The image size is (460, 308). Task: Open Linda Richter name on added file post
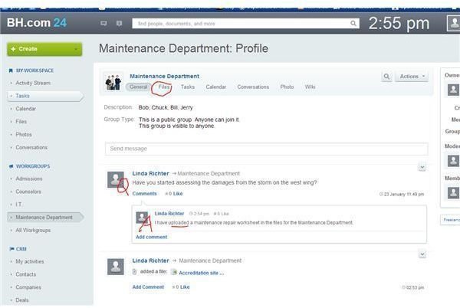150,260
